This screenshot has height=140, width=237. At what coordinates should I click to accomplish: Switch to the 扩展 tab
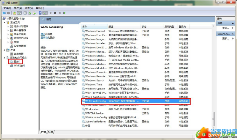[43, 132]
